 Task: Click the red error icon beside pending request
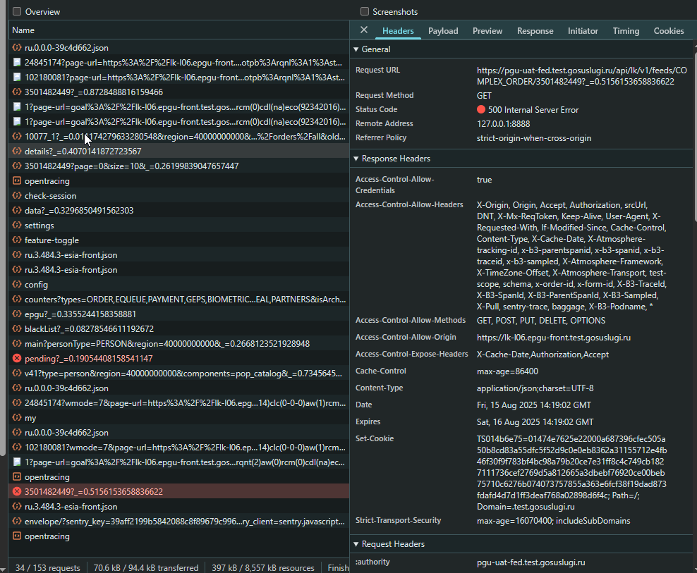(17, 358)
